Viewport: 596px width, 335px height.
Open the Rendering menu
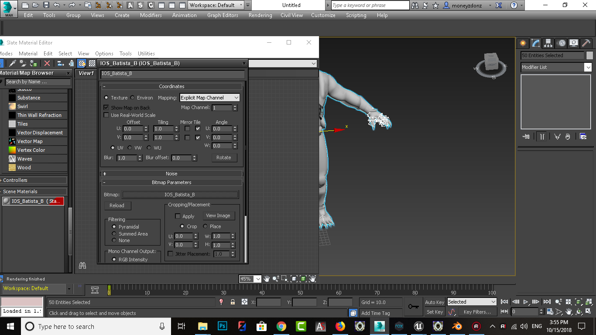[x=260, y=15]
